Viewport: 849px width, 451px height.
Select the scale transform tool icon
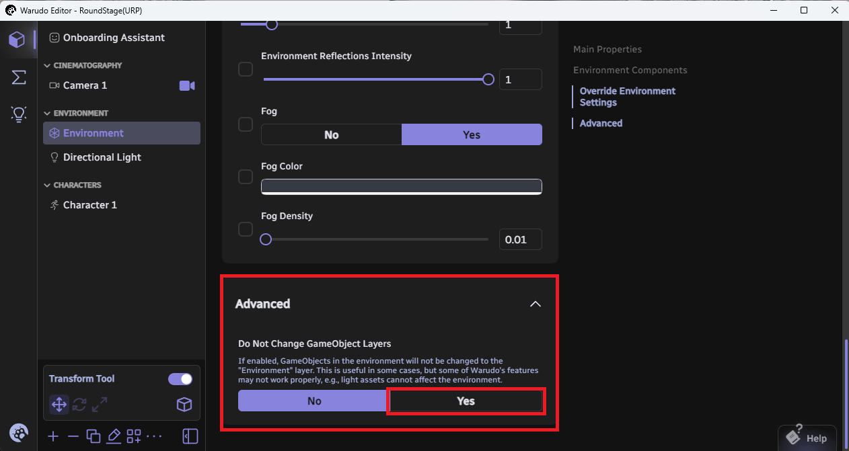pyautogui.click(x=100, y=404)
